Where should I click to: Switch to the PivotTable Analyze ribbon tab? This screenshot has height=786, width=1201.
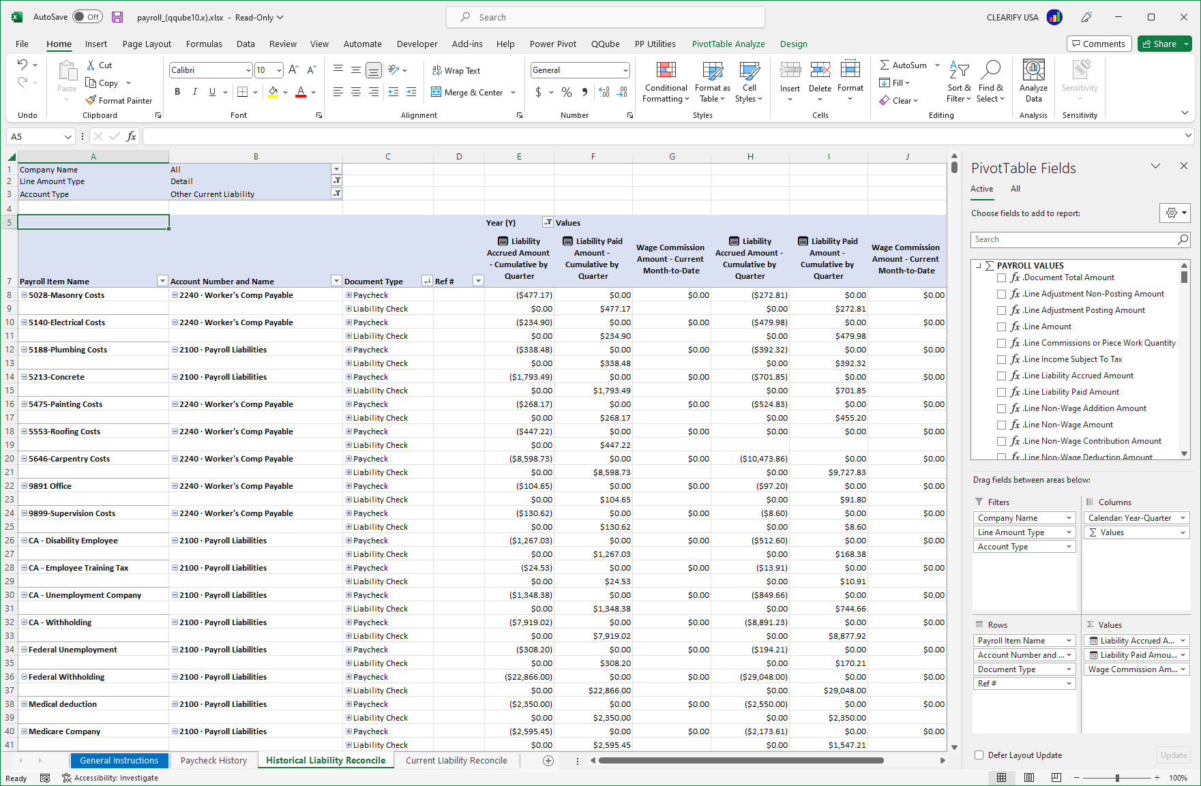[728, 44]
